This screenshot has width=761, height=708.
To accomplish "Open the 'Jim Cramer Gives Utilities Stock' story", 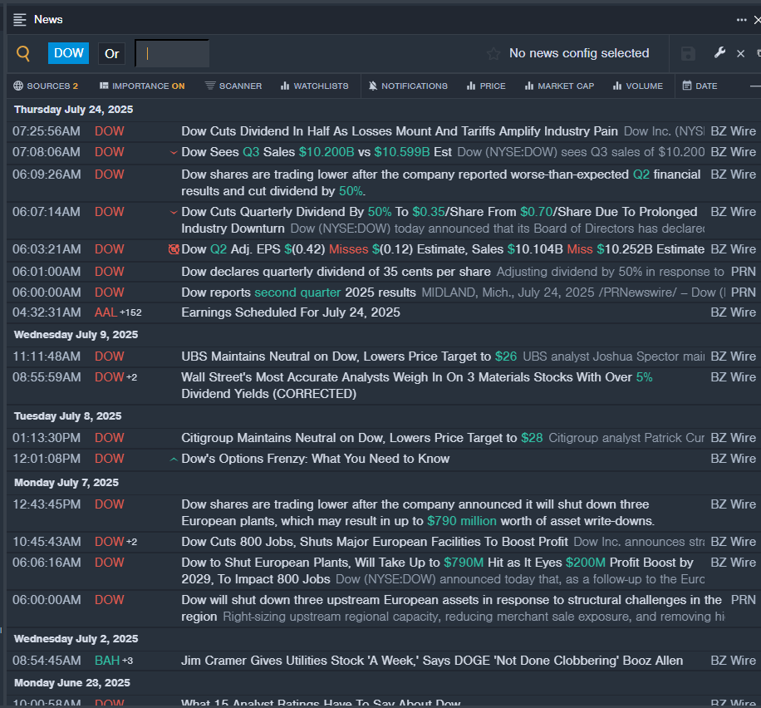I will (x=432, y=661).
